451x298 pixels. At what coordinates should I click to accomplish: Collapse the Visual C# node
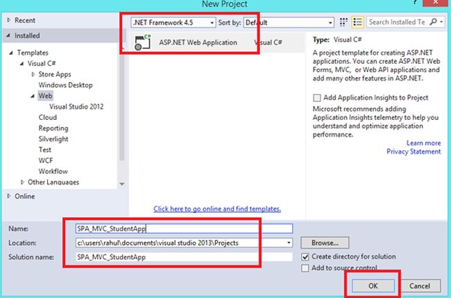pos(22,64)
